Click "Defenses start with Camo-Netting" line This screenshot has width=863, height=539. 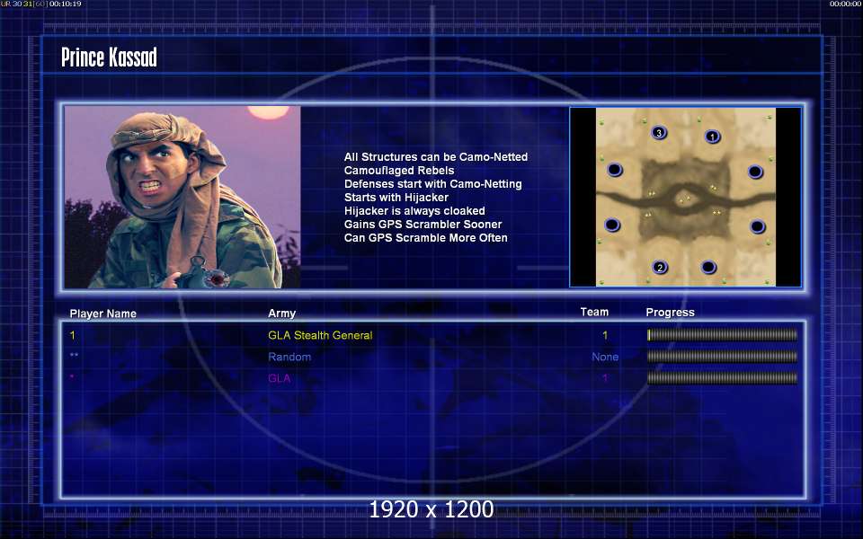[433, 183]
